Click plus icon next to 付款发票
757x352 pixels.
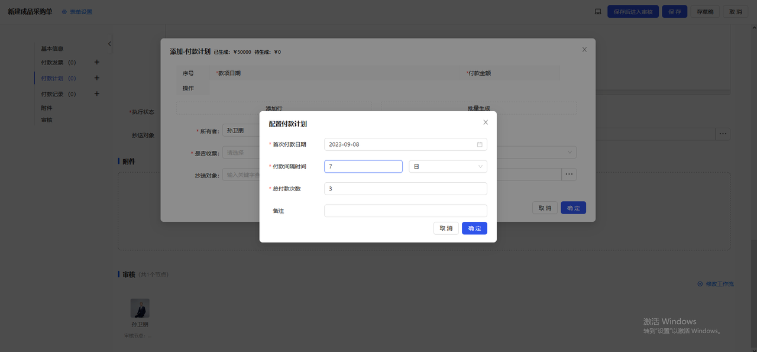point(97,62)
